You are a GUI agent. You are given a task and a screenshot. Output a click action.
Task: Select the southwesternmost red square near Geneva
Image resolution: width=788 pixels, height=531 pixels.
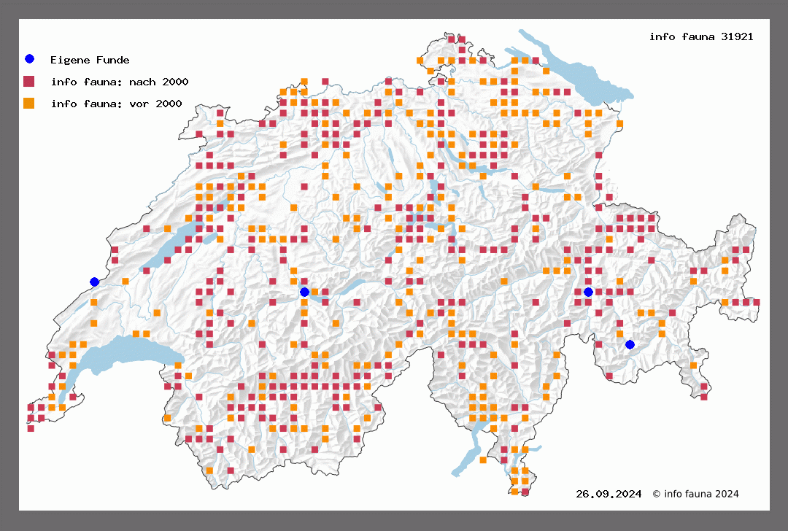point(31,428)
